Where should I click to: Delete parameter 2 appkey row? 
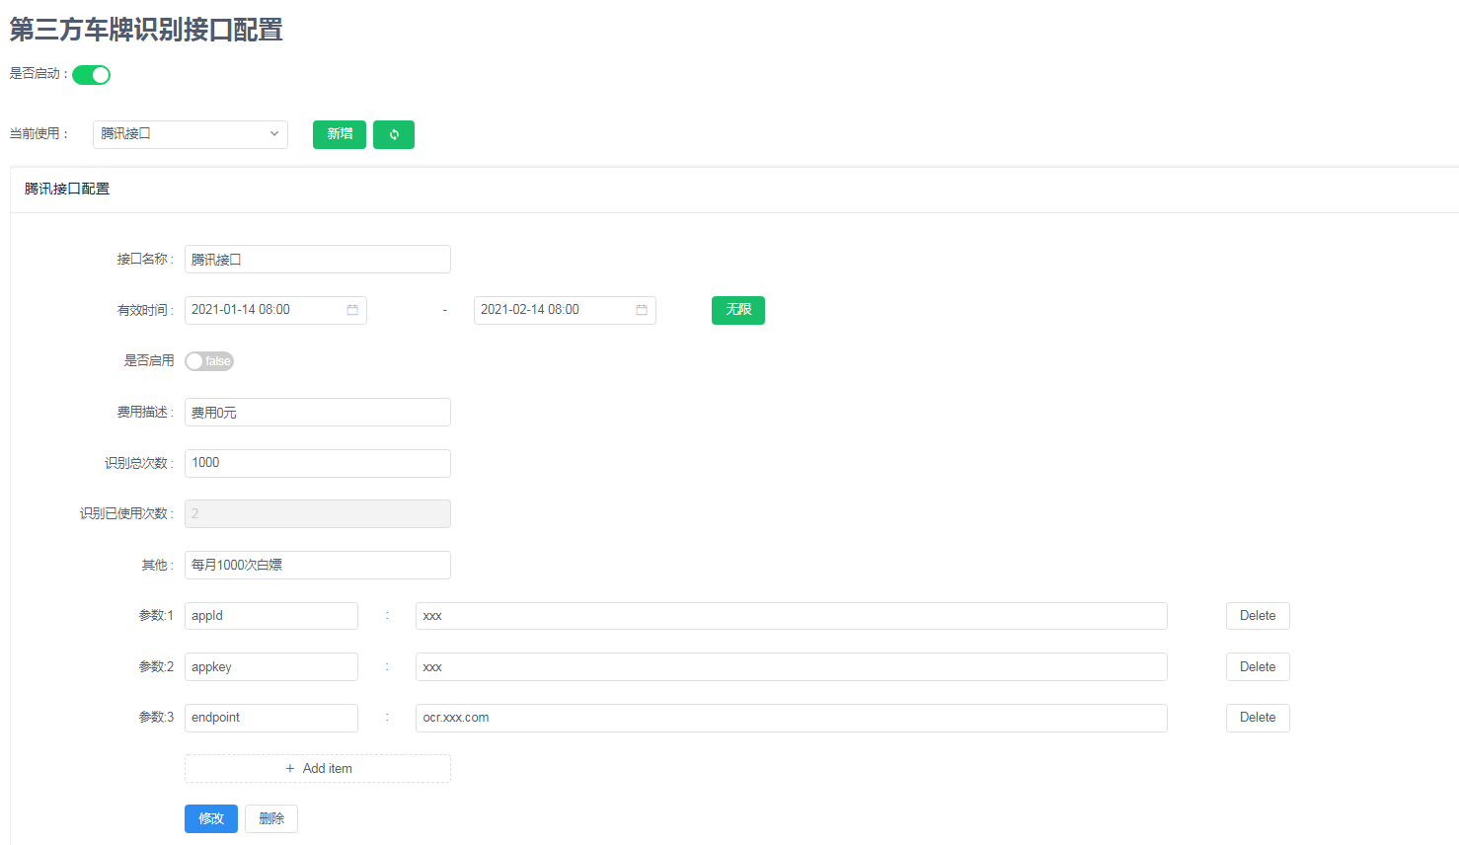[1258, 667]
